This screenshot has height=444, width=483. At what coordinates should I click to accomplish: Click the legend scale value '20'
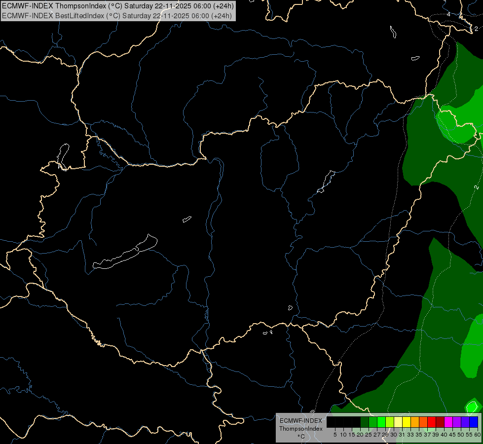[x=360, y=435]
